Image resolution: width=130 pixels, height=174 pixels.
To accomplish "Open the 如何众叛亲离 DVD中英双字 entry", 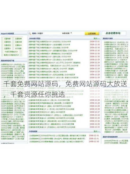I will 52,75.
